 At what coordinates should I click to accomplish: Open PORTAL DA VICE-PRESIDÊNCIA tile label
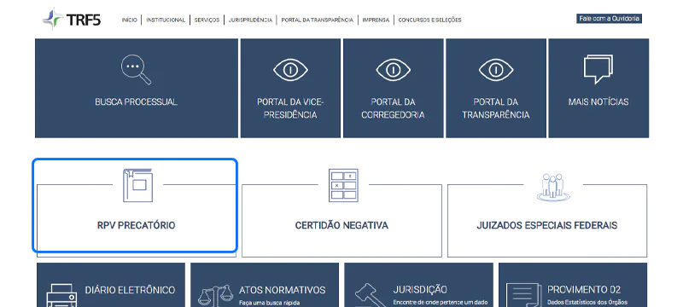click(x=290, y=108)
